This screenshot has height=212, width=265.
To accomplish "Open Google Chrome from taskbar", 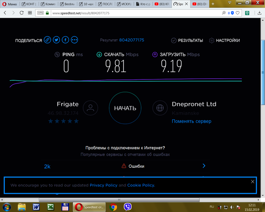I will (x=113, y=207).
